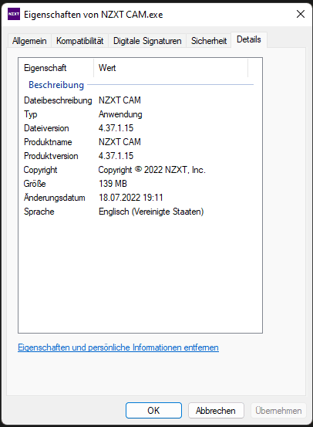Select the Details tab
This screenshot has height=427, width=313.
point(249,39)
